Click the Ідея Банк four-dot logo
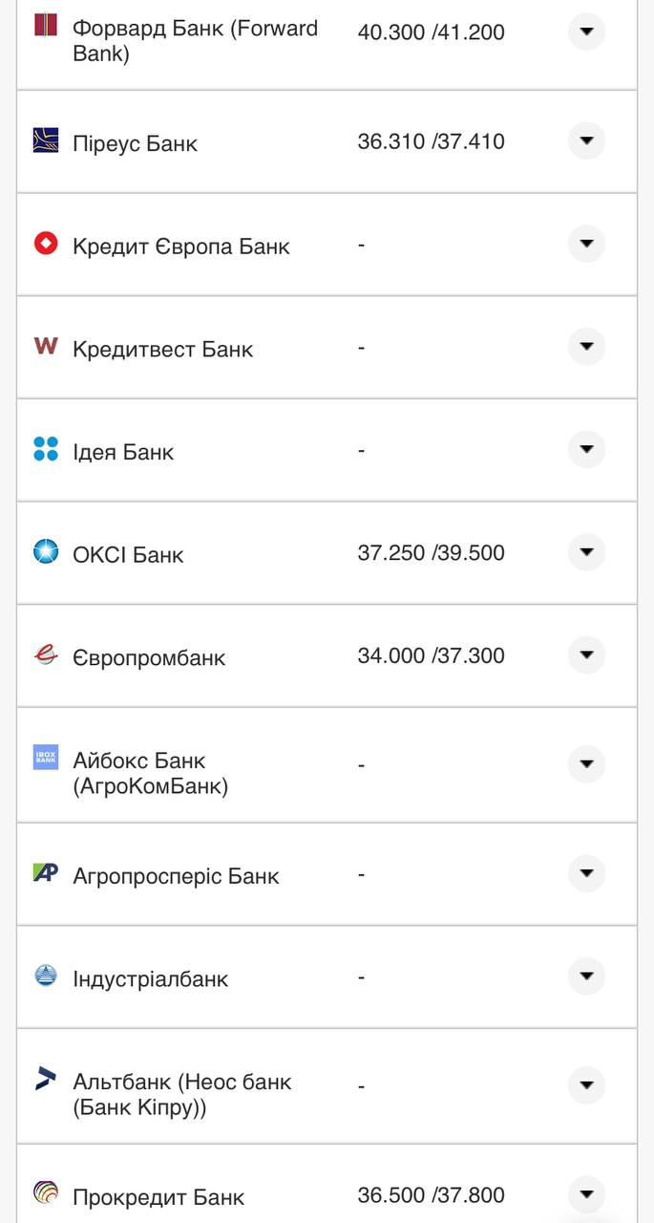The height and width of the screenshot is (1223, 654). point(46,449)
